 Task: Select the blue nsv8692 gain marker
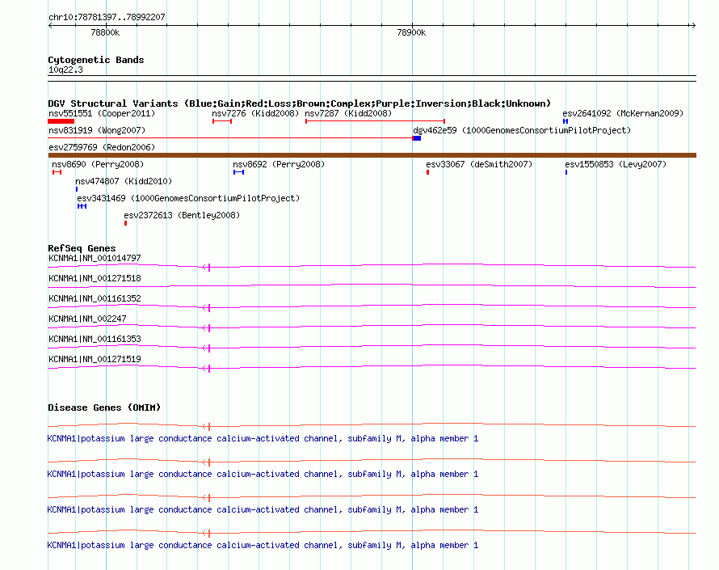pyautogui.click(x=238, y=172)
